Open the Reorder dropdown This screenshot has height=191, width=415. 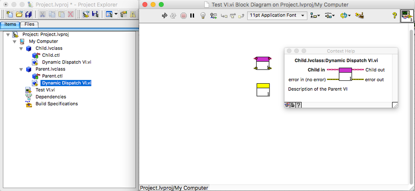click(345, 16)
